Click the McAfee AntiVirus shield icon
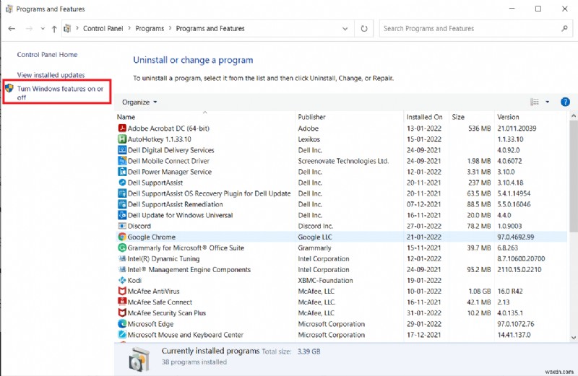 click(x=122, y=292)
